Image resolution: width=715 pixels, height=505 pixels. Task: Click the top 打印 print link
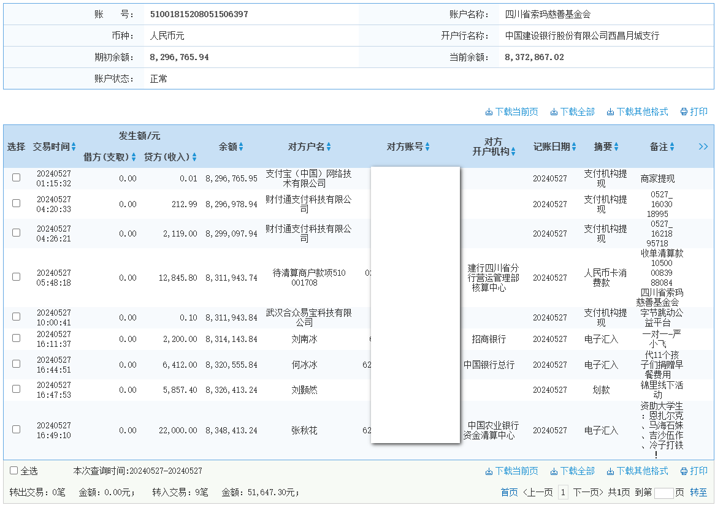coord(694,112)
